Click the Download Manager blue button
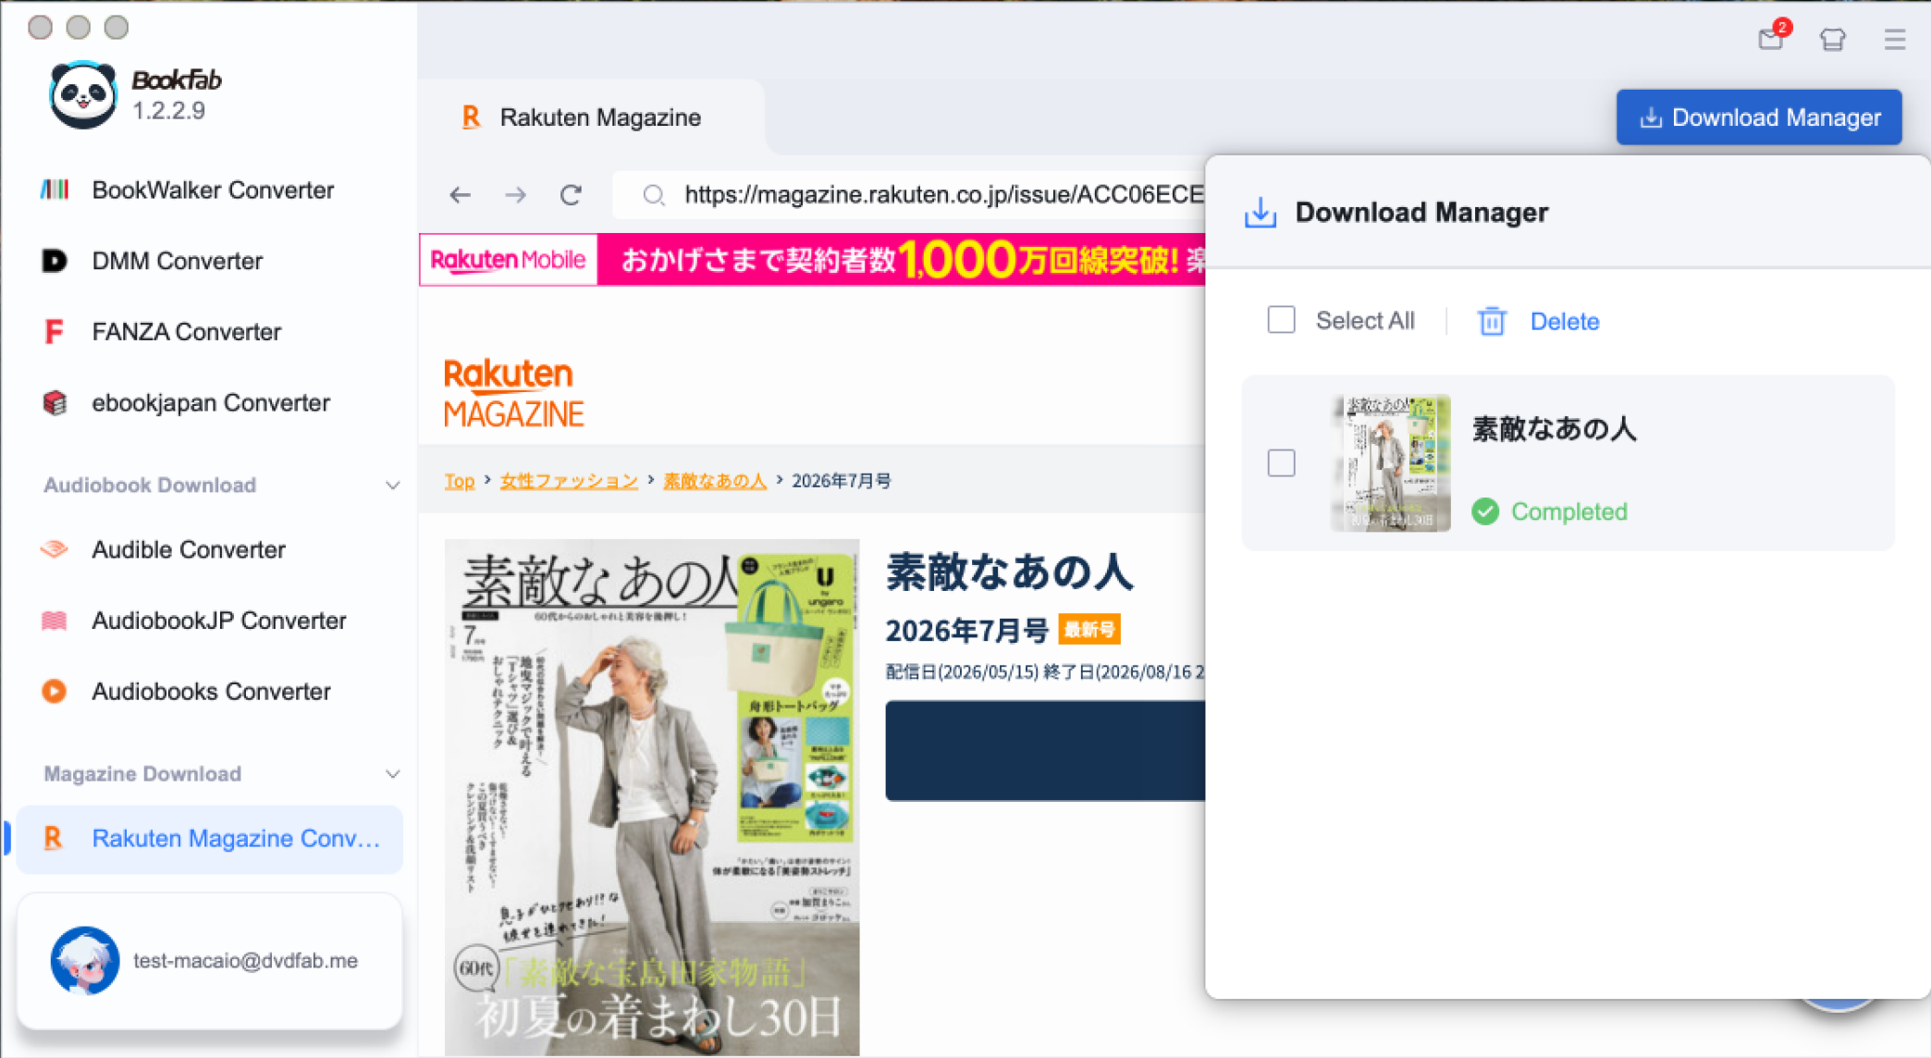 coord(1759,117)
